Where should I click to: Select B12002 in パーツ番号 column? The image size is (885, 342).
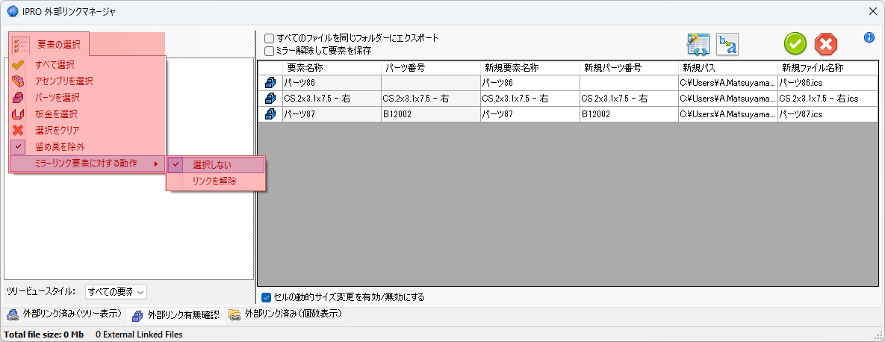[431, 114]
